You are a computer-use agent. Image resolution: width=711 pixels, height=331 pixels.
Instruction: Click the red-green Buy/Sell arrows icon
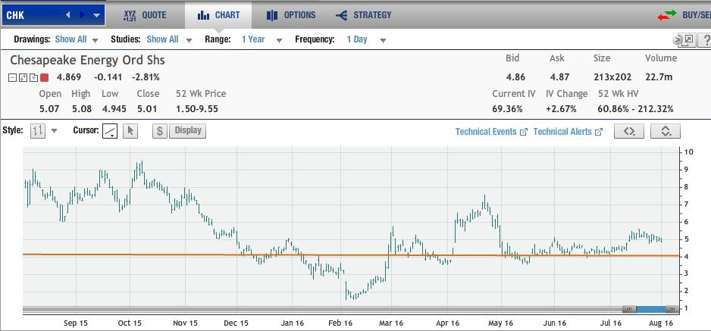pos(666,15)
